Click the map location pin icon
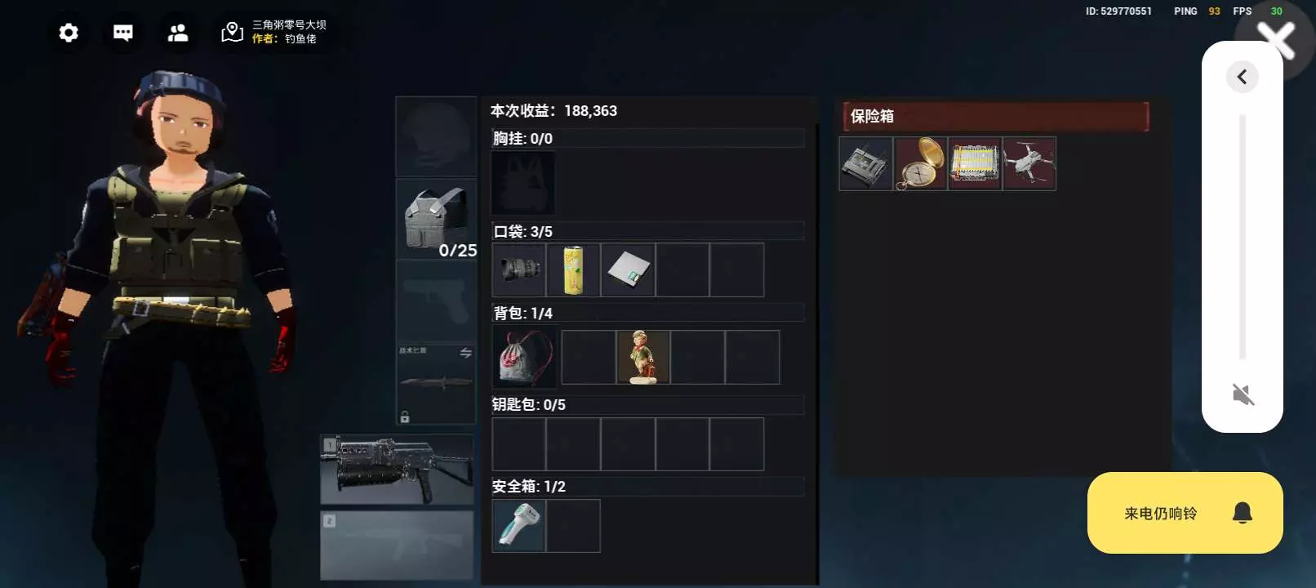The height and width of the screenshot is (588, 1316). (232, 33)
